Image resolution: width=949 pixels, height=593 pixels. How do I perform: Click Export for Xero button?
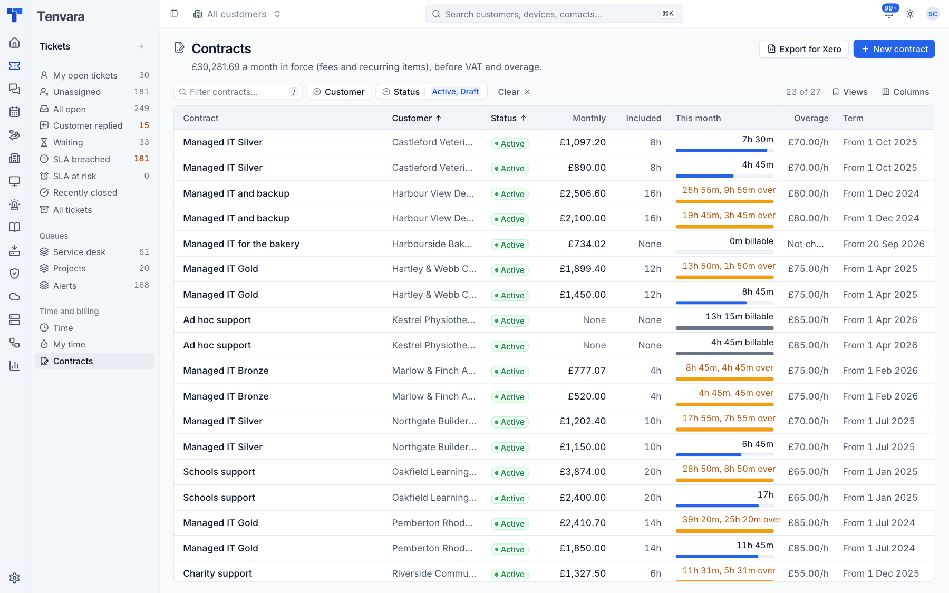click(x=804, y=49)
